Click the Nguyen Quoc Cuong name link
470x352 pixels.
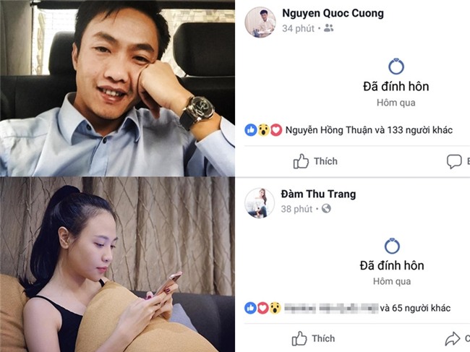333,14
